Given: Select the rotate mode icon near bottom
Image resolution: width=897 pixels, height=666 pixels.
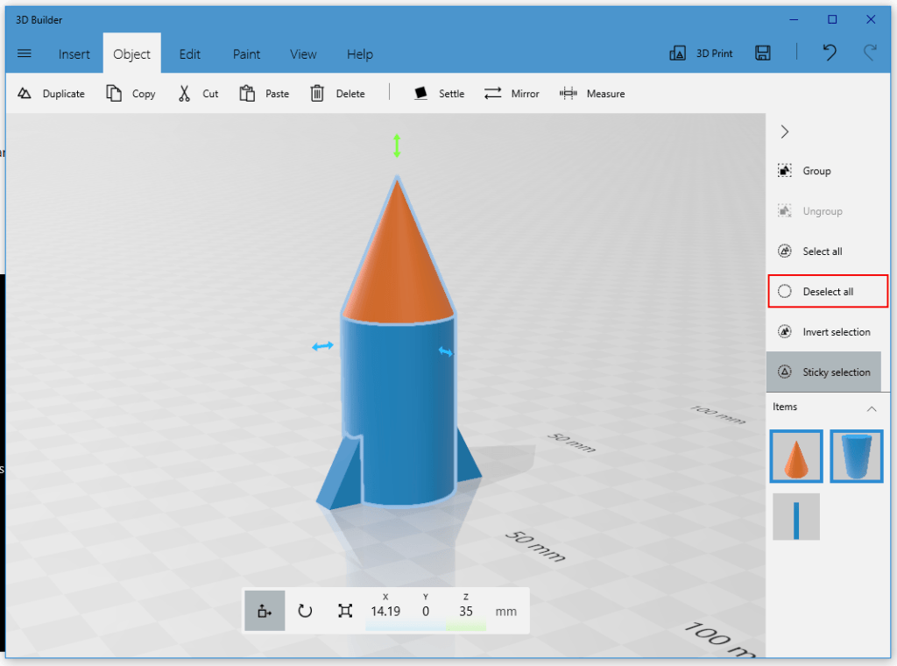Looking at the screenshot, I should [305, 611].
